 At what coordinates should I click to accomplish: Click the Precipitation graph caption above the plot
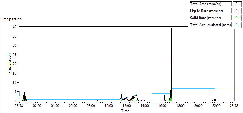pyautogui.click(x=11, y=19)
